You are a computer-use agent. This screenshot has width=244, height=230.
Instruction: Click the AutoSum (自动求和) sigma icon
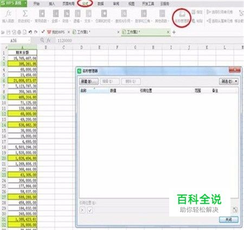25,14
